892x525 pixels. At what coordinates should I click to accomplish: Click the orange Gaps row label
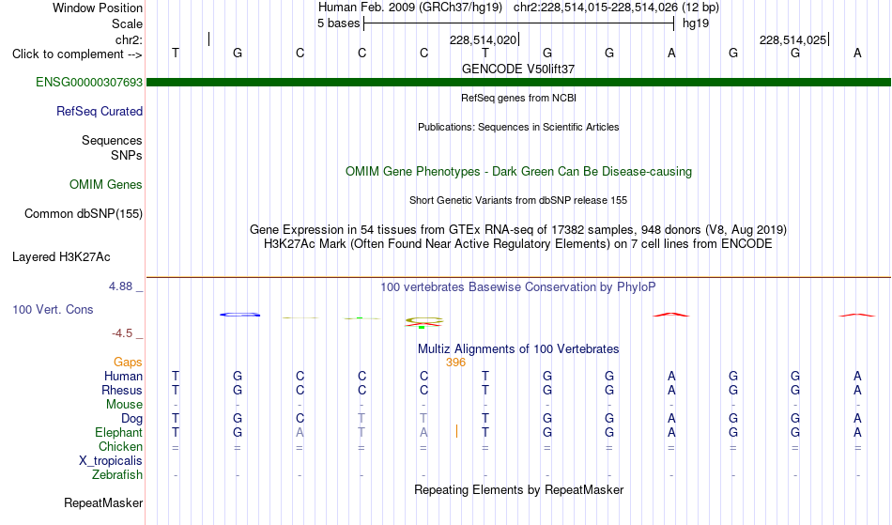pyautogui.click(x=128, y=362)
